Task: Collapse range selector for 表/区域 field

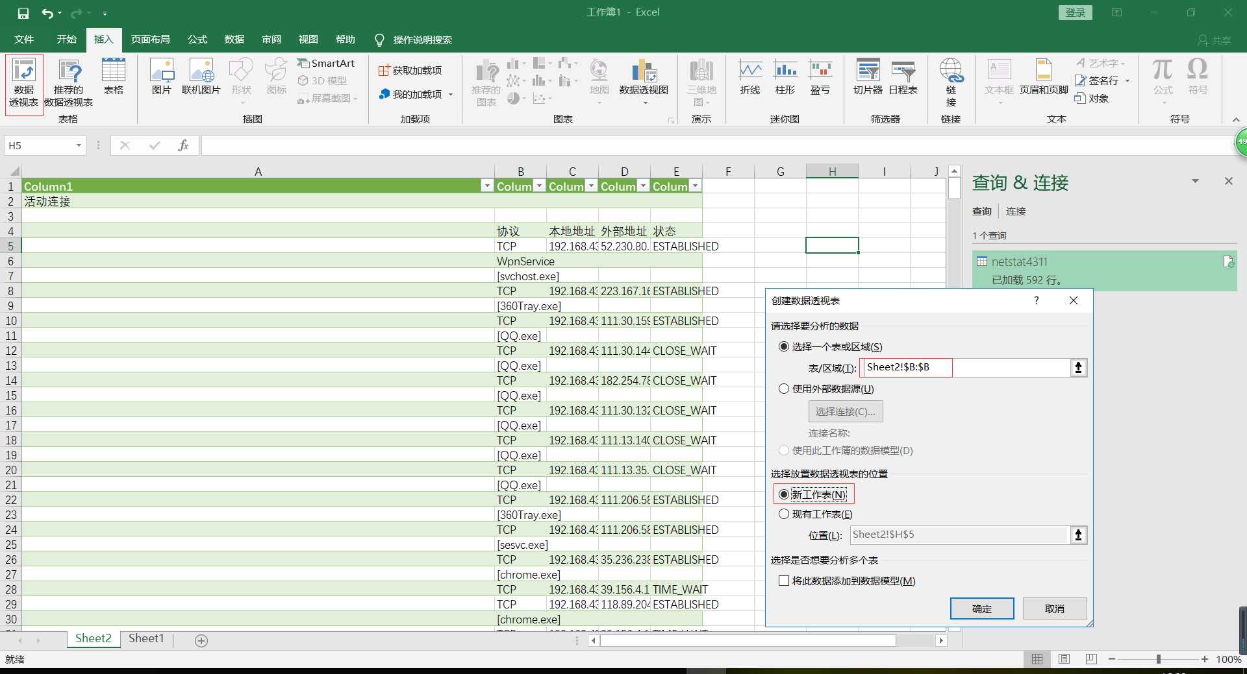Action: click(x=1078, y=368)
